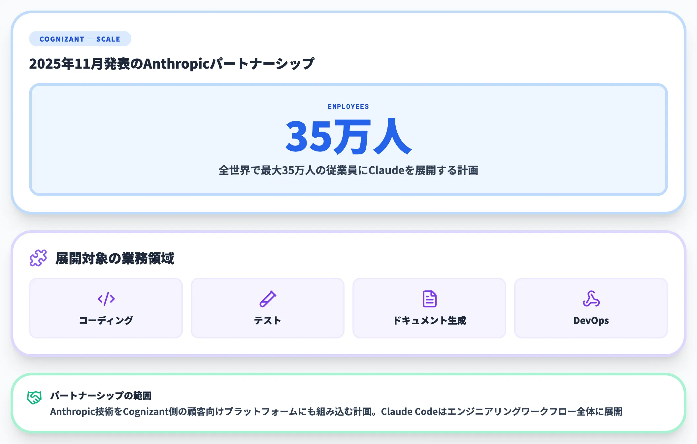This screenshot has height=444, width=697.
Task: Click the ドキュメント生成 card label
Action: point(429,320)
